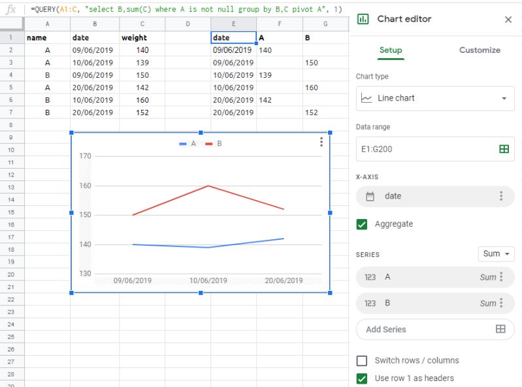Select cell E1 with date header
522x387 pixels.
pyautogui.click(x=233, y=38)
